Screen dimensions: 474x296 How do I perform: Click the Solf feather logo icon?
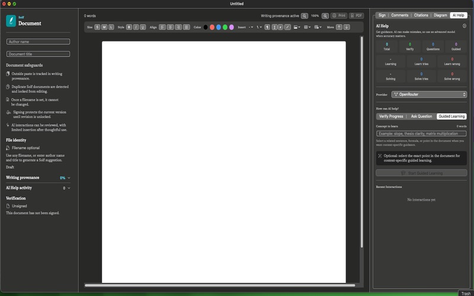pos(11,21)
